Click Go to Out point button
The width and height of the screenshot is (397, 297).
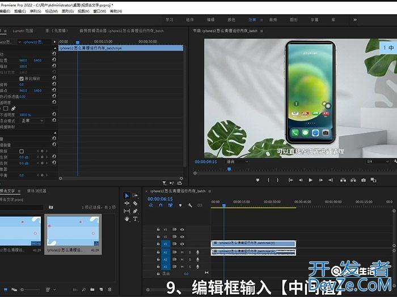click(x=331, y=180)
